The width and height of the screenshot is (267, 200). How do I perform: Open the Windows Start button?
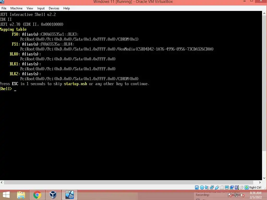pyautogui.click(x=6, y=195)
